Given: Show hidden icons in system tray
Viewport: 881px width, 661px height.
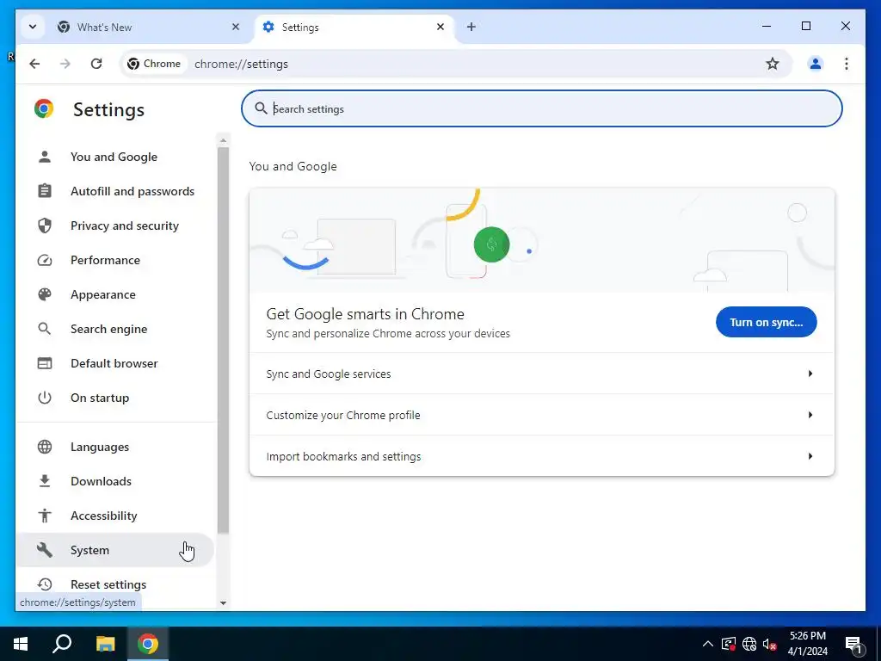Looking at the screenshot, I should (708, 644).
